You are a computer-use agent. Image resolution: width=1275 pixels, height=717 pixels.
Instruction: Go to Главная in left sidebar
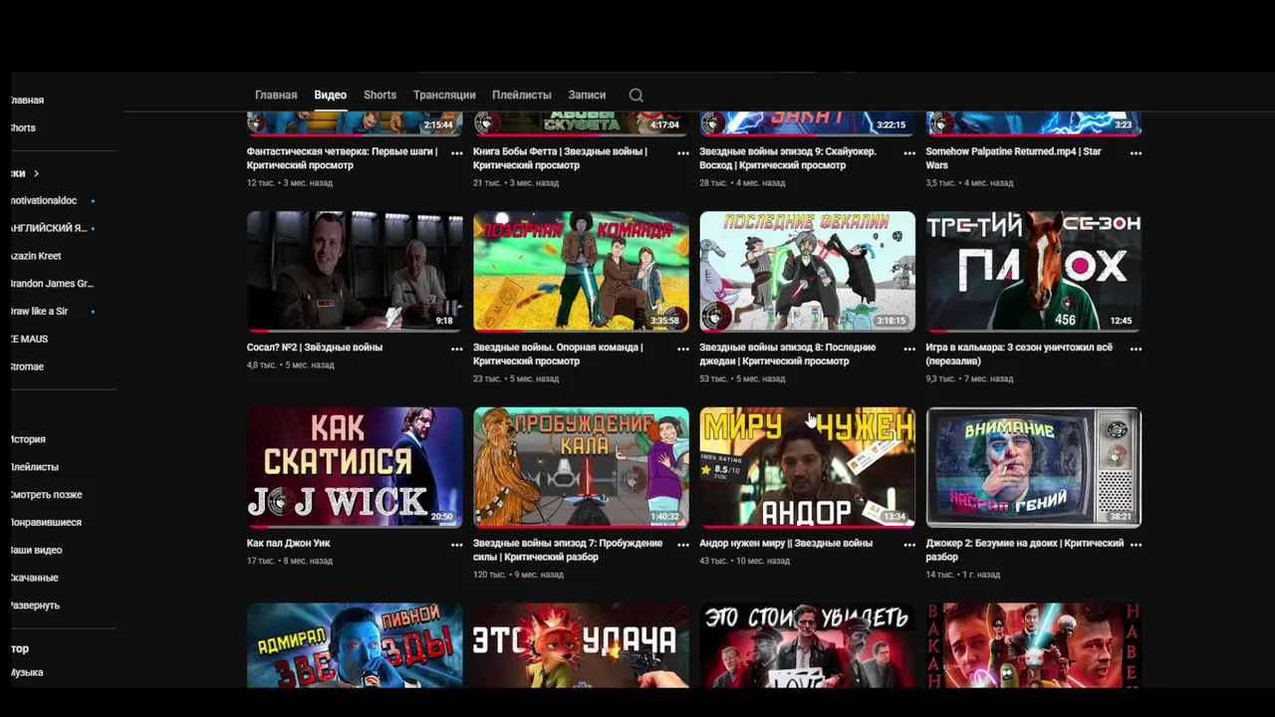tap(28, 101)
